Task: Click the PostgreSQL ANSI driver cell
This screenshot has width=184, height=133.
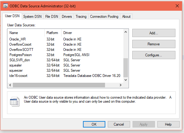Action: coord(76,55)
